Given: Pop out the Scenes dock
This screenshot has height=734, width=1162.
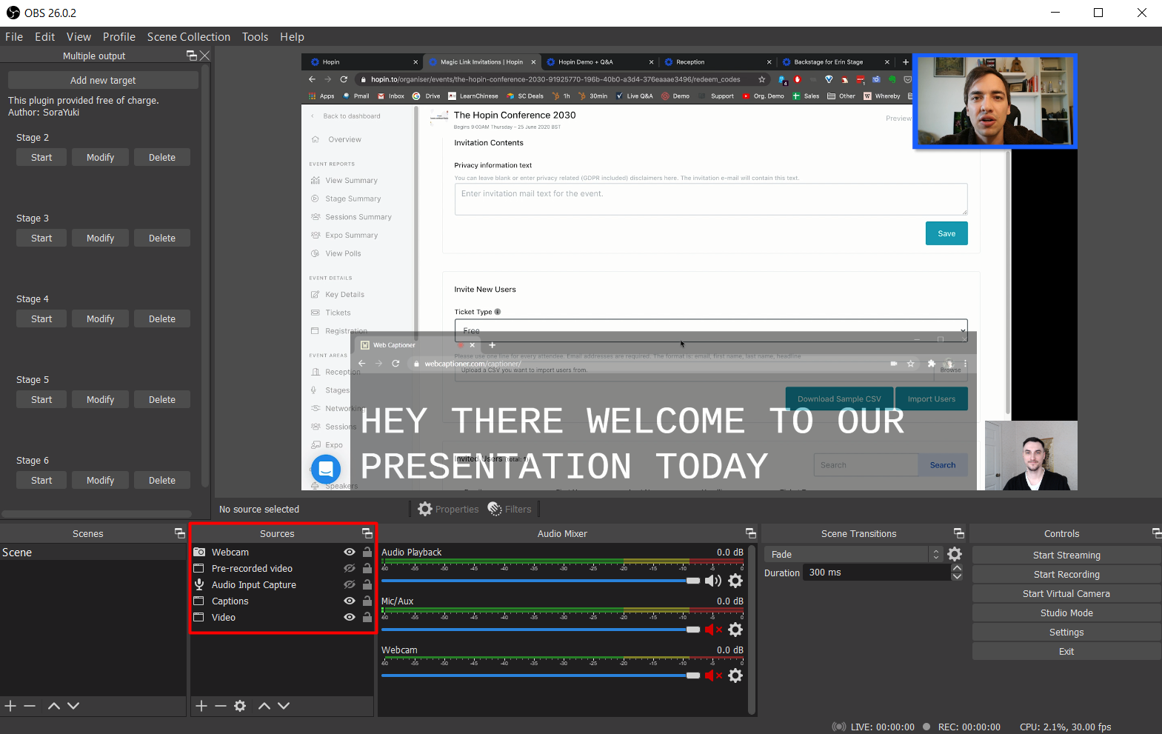Looking at the screenshot, I should pyautogui.click(x=179, y=533).
